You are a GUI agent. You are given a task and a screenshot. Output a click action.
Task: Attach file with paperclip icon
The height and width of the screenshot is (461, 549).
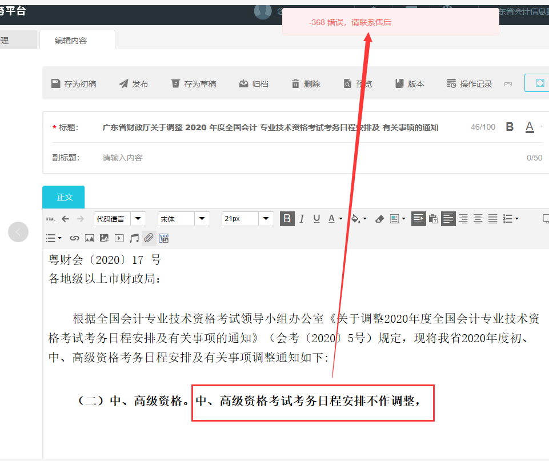tap(149, 238)
